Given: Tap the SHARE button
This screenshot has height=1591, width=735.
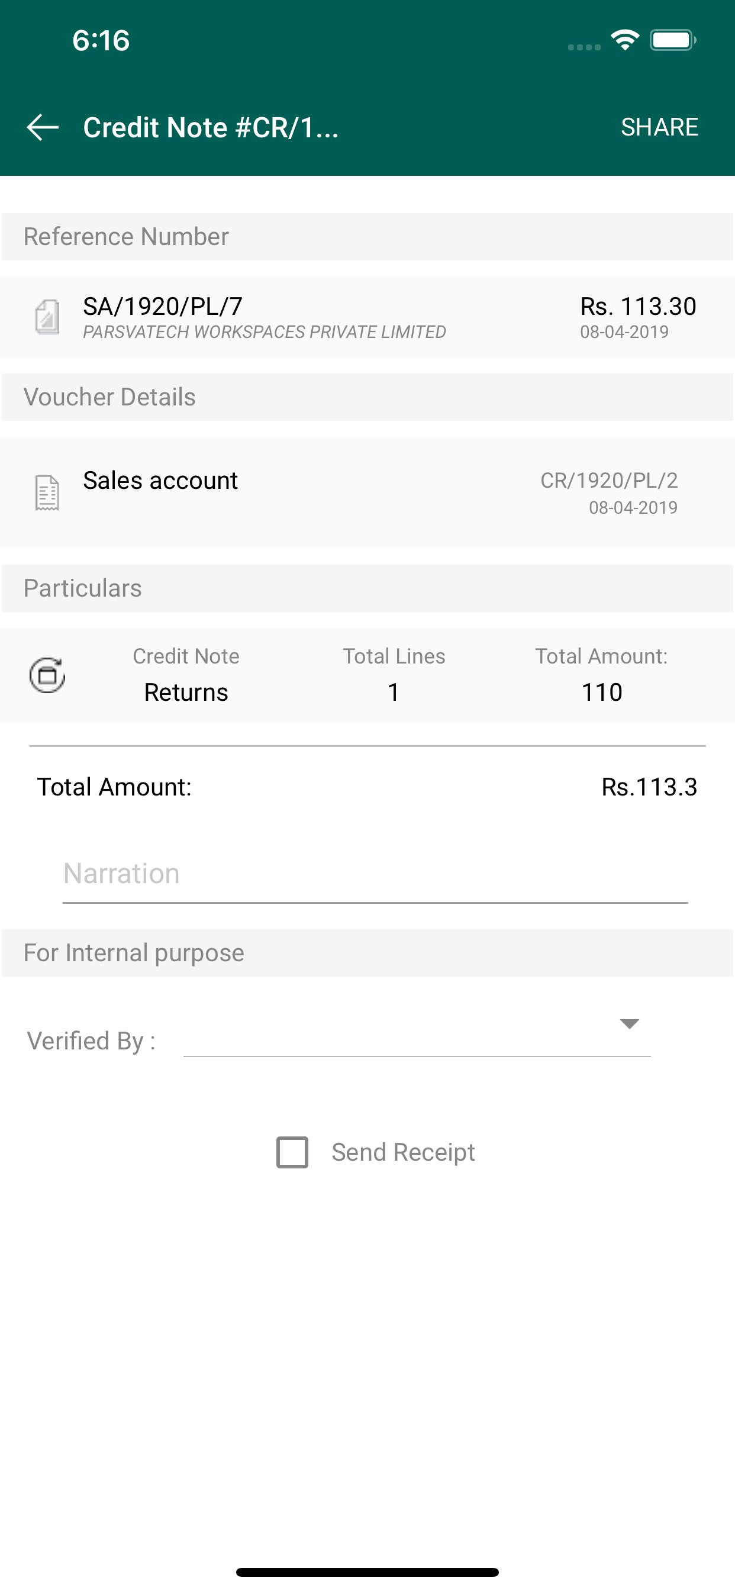Looking at the screenshot, I should click(x=659, y=127).
